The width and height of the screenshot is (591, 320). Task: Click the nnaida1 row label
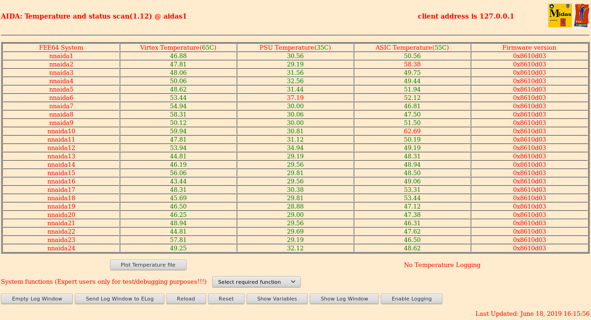point(61,56)
